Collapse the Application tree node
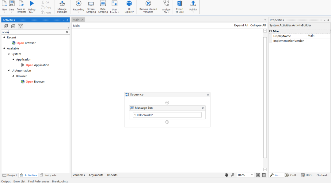Image resolution: width=331 pixels, height=183 pixels. pos(13,60)
